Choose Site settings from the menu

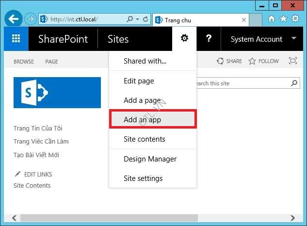tap(143, 178)
